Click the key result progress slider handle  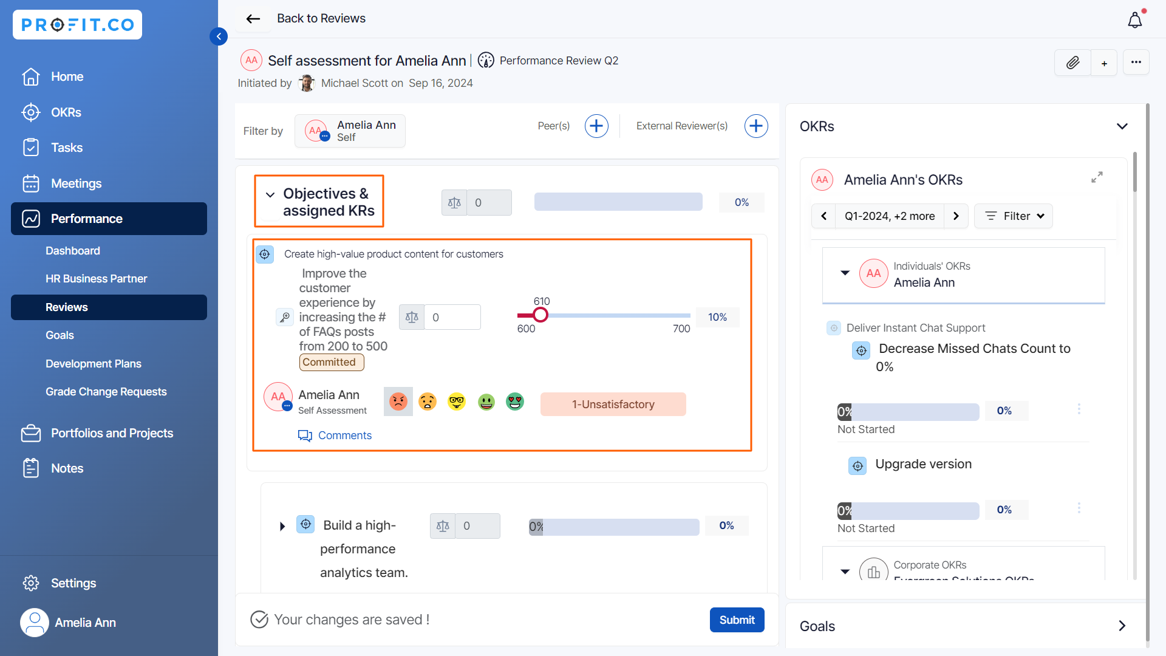click(540, 315)
